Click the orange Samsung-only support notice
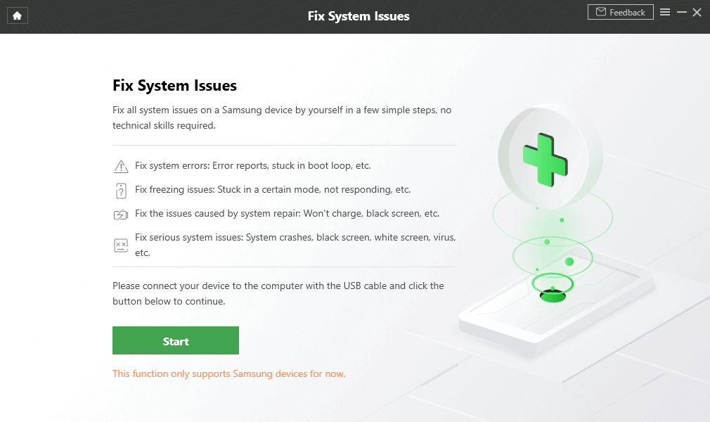 [x=228, y=374]
